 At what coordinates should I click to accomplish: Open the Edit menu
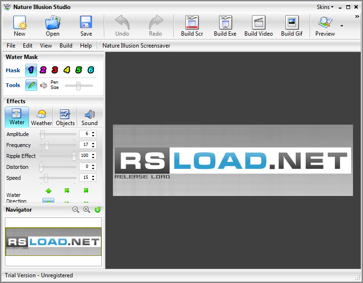(28, 46)
